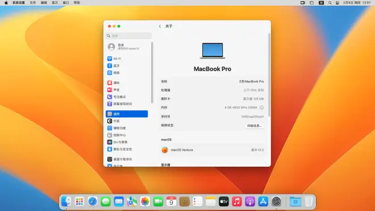Image resolution: width=375 pixels, height=211 pixels.
Task: Open Messages from the Dock
Action: click(x=106, y=202)
